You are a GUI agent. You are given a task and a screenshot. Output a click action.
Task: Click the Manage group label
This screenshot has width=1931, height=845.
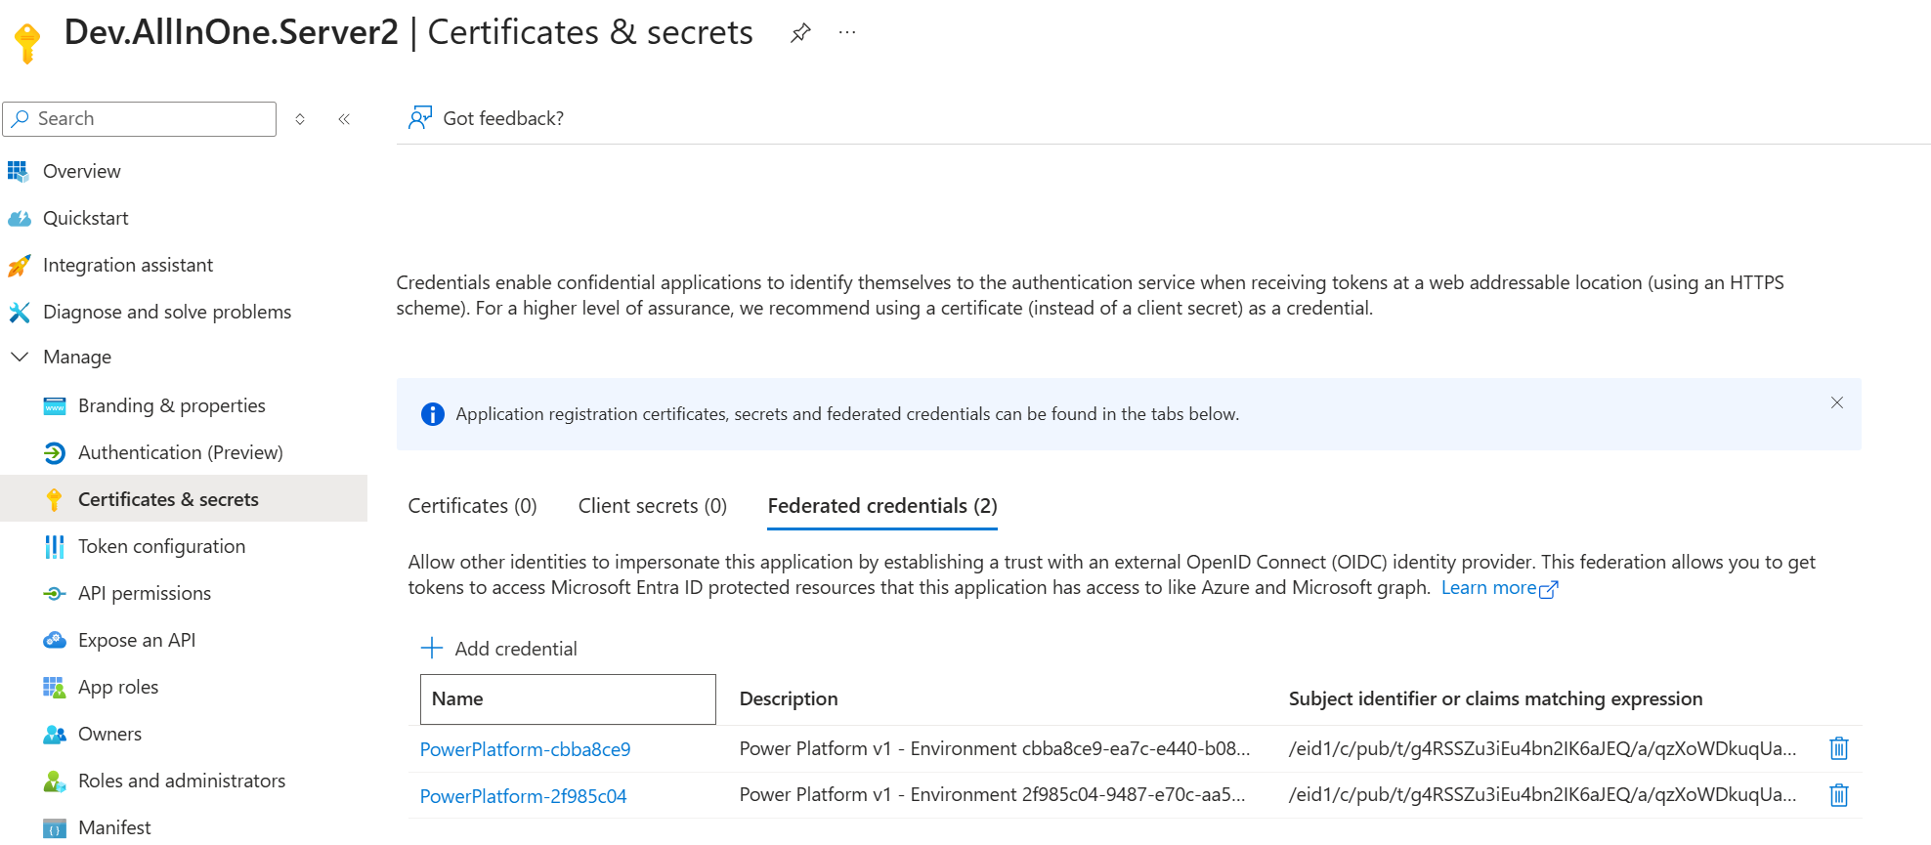click(77, 357)
